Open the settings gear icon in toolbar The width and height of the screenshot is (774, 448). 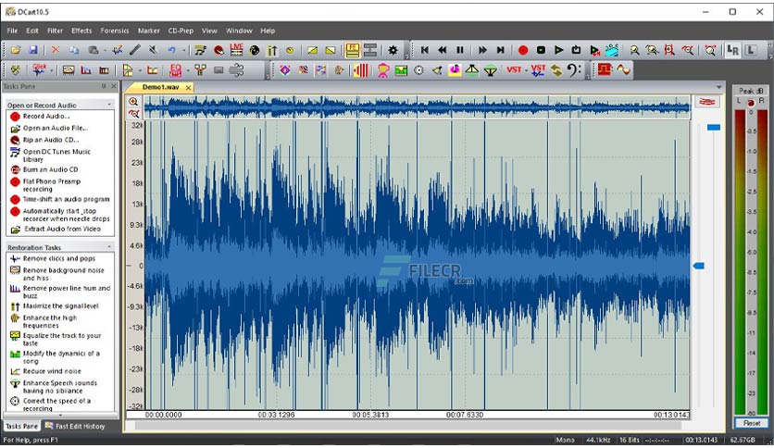(x=393, y=50)
